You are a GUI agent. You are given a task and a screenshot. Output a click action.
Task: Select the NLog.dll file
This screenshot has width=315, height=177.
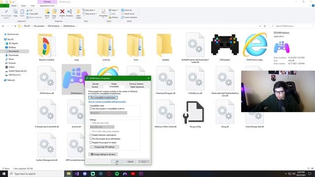coord(225,114)
